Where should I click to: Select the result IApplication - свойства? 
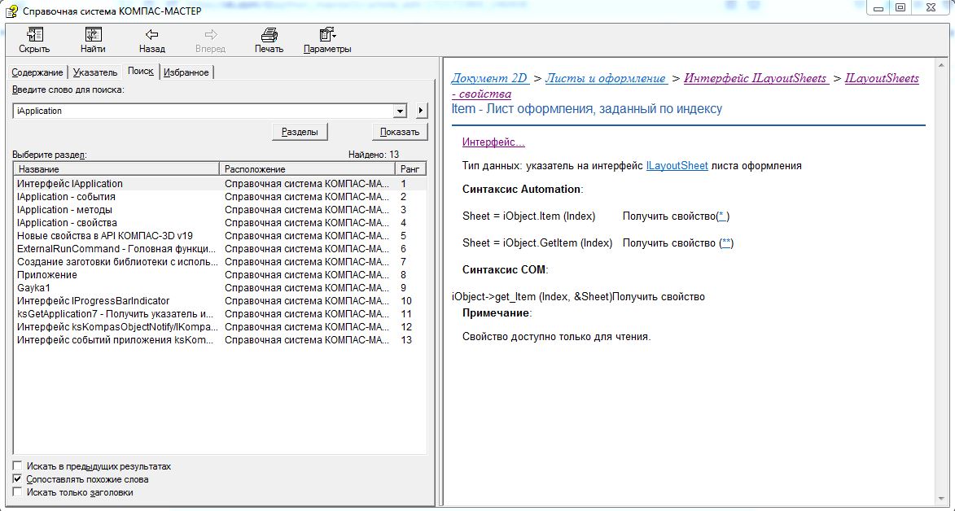click(x=219, y=223)
